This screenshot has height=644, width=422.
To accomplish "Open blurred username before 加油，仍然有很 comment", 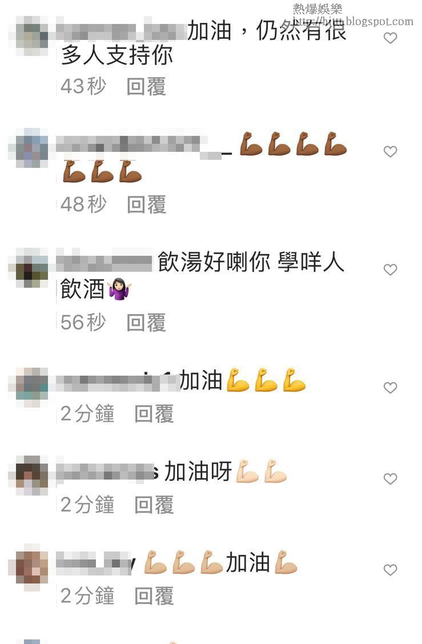I will coord(121,30).
